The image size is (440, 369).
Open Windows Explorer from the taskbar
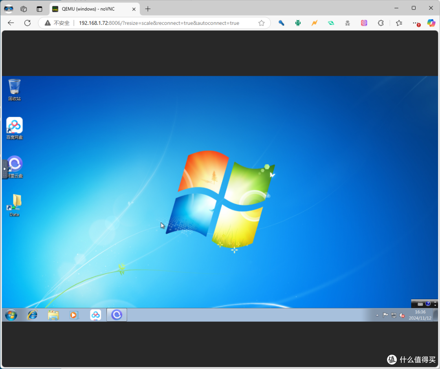(53, 315)
